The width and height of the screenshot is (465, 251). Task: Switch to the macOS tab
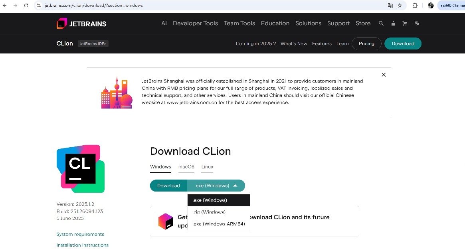click(x=186, y=167)
